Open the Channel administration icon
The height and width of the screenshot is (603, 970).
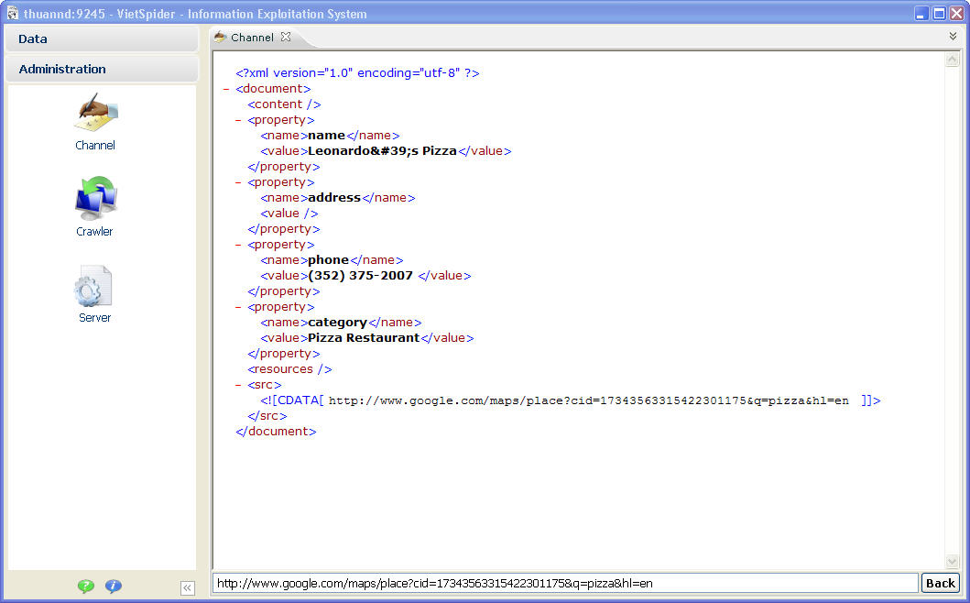[x=95, y=122]
